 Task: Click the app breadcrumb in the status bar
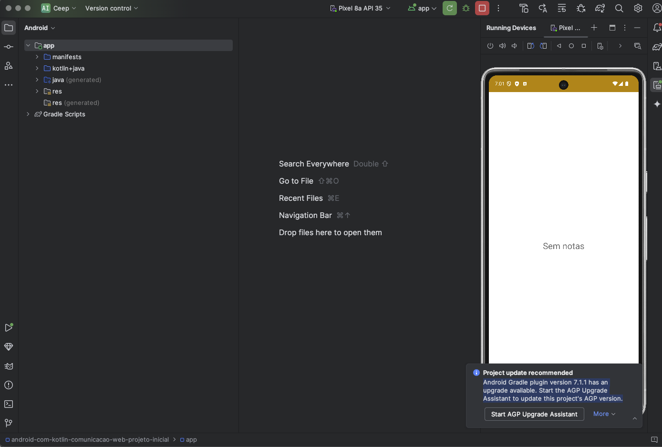(188, 439)
